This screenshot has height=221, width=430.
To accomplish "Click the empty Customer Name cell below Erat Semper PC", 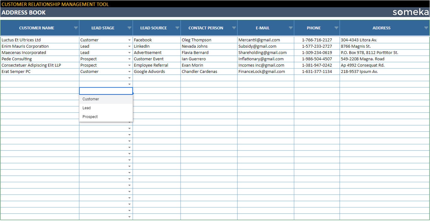I will 40,78.
